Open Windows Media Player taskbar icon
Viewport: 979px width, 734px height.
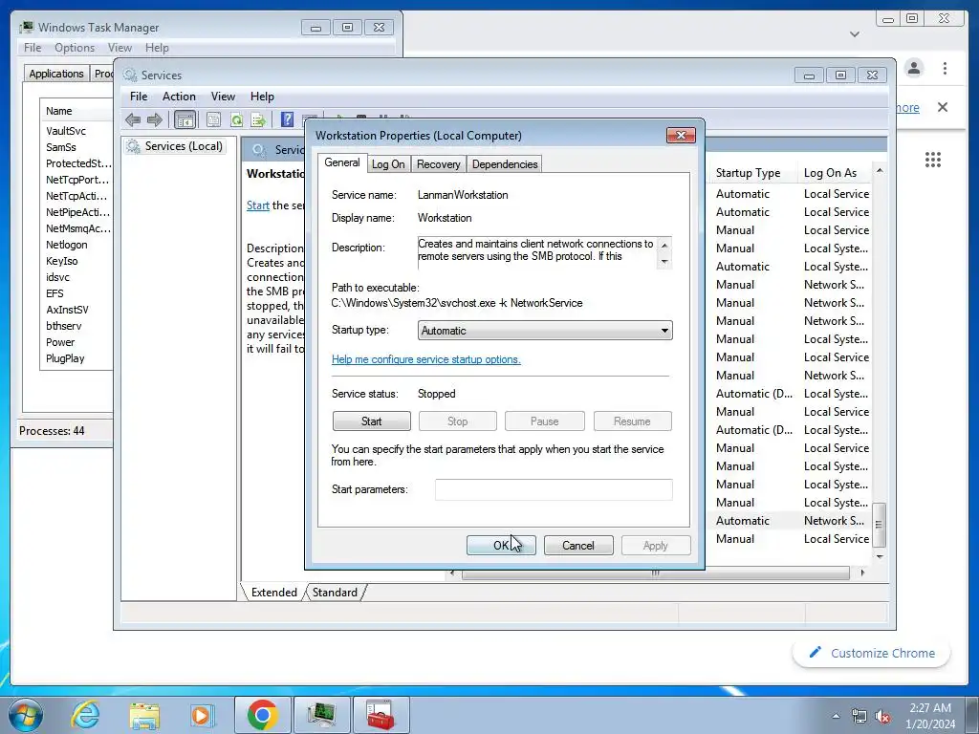(x=202, y=715)
